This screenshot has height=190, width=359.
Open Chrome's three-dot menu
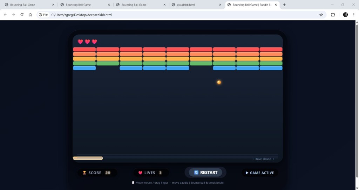pyautogui.click(x=354, y=15)
